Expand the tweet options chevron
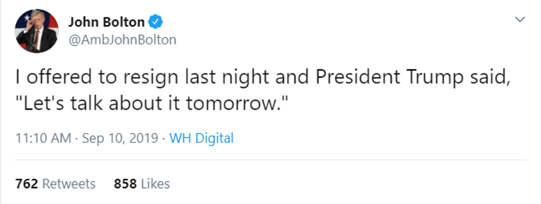 pyautogui.click(x=520, y=19)
